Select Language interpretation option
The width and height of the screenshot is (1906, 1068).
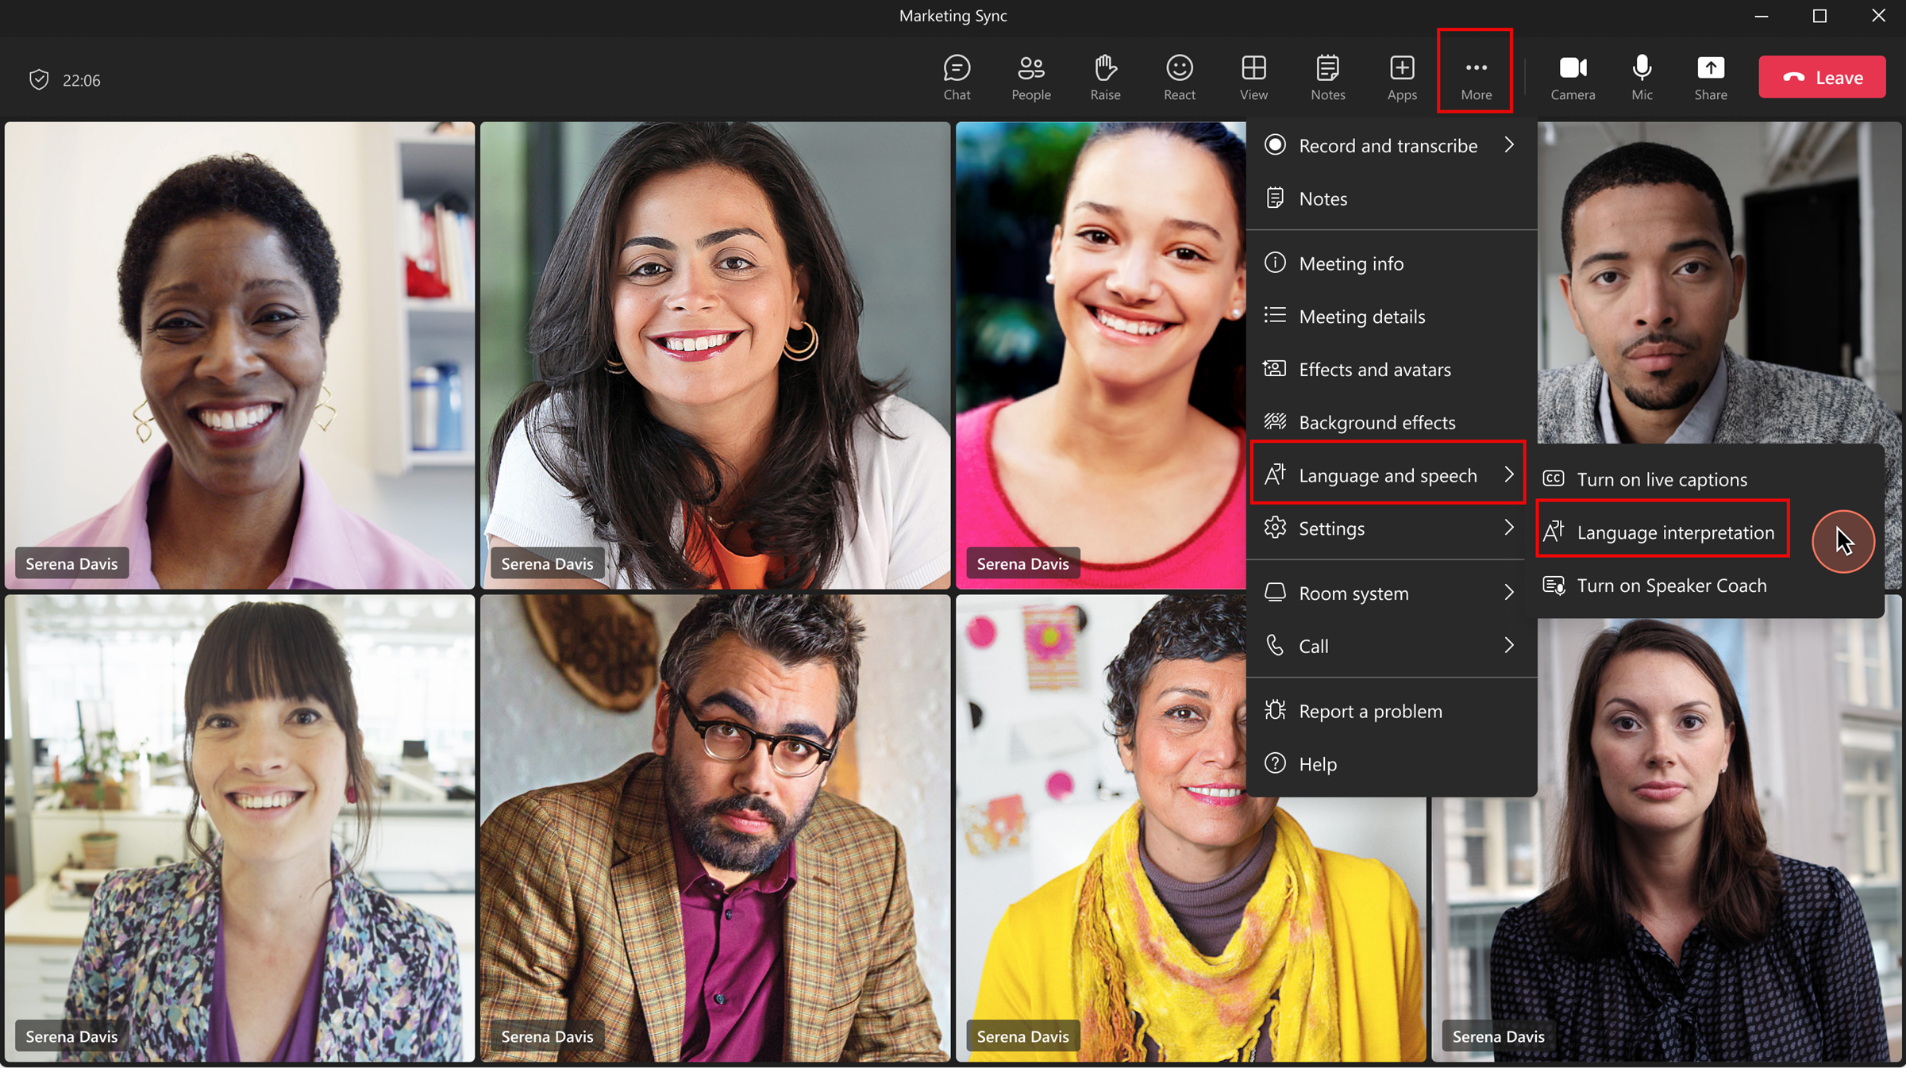[x=1674, y=532]
